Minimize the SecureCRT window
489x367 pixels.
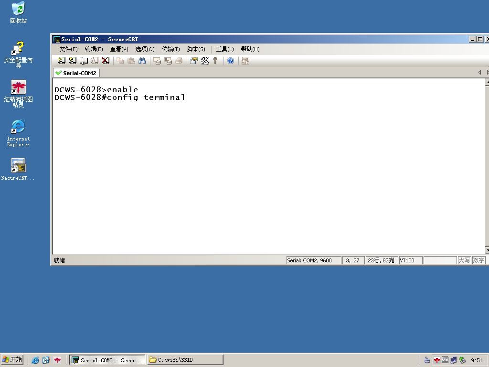point(472,39)
